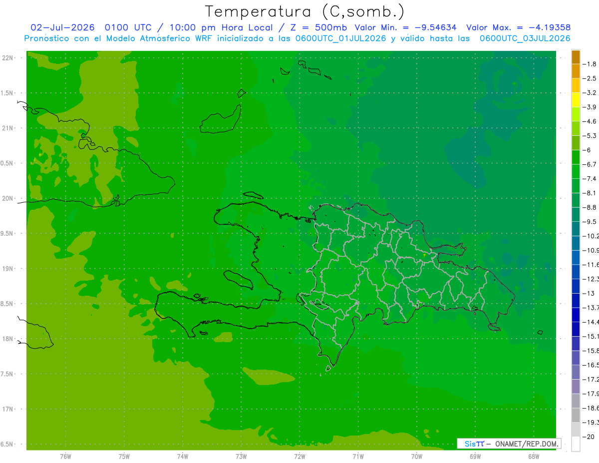This screenshot has width=599, height=463.
Task: Click the "9.5N" latitude tick label
Action: (x=7, y=233)
